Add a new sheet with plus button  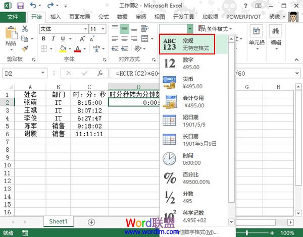coord(91,222)
